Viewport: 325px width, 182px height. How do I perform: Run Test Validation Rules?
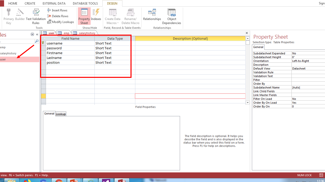tap(36, 15)
